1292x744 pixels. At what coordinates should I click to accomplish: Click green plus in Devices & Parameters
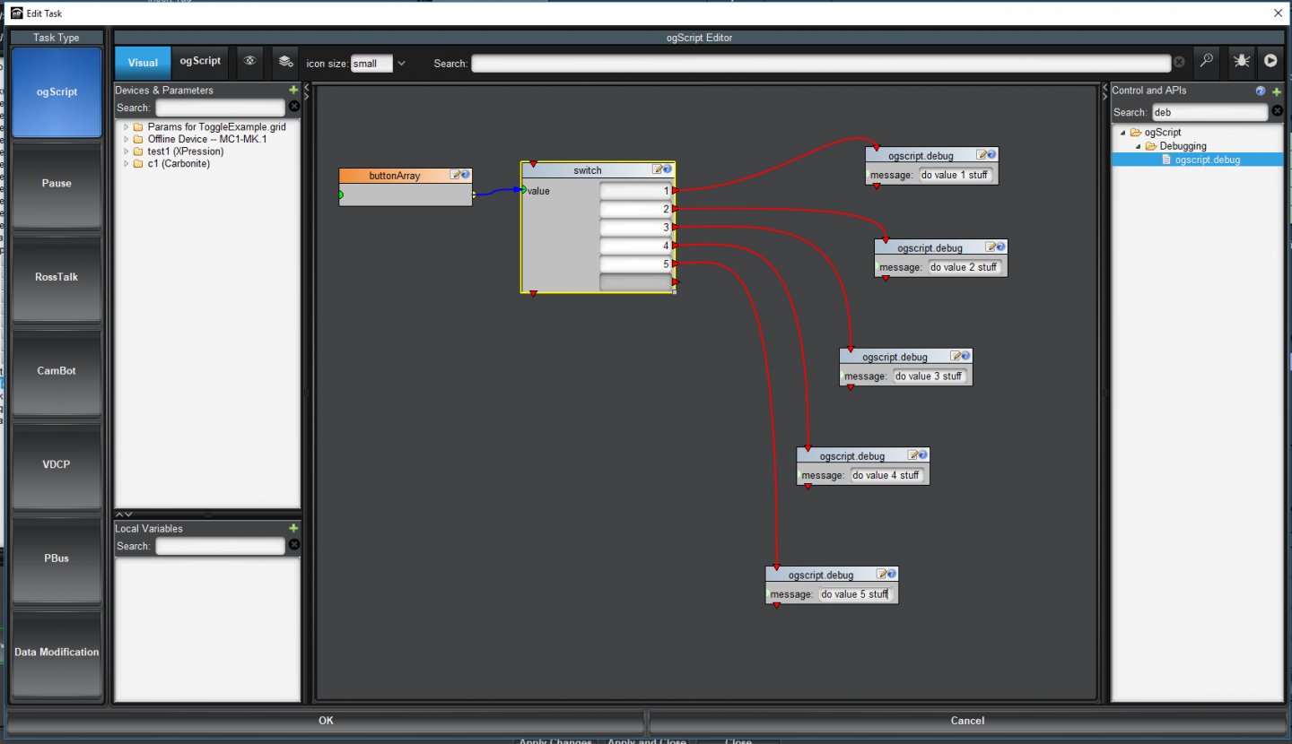coord(293,91)
